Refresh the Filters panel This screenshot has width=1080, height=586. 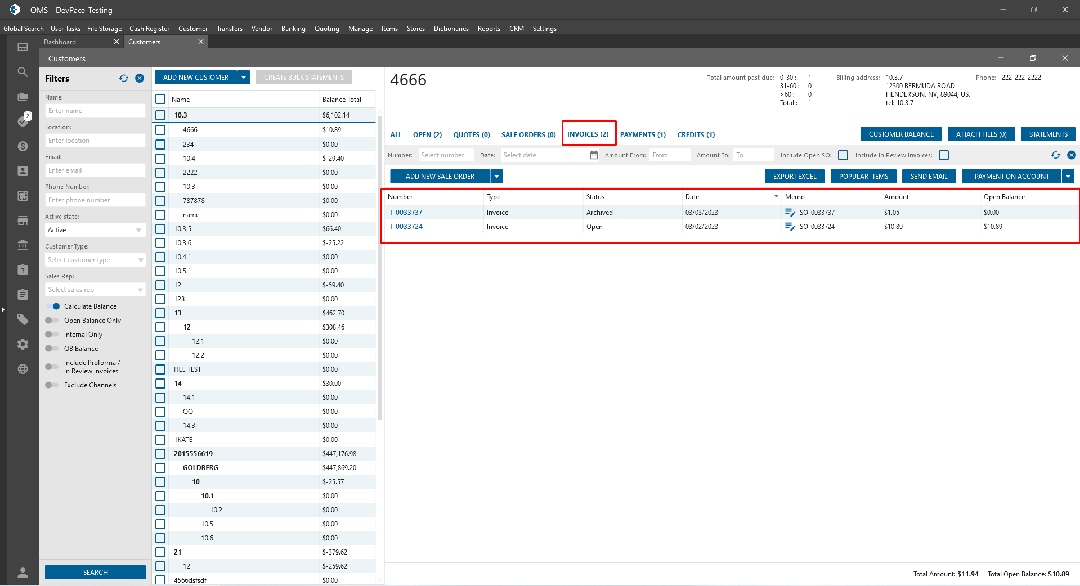pyautogui.click(x=124, y=79)
